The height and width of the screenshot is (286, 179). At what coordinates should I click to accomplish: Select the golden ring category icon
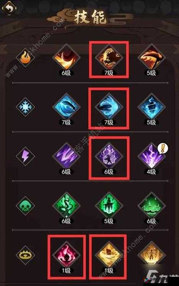click(x=25, y=255)
